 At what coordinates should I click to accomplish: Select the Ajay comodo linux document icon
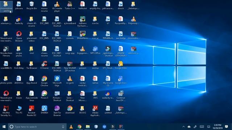[x=32, y=96]
